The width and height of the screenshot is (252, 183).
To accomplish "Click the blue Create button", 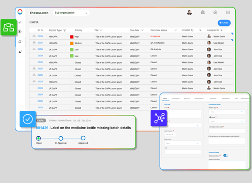I will pyautogui.click(x=224, y=23).
